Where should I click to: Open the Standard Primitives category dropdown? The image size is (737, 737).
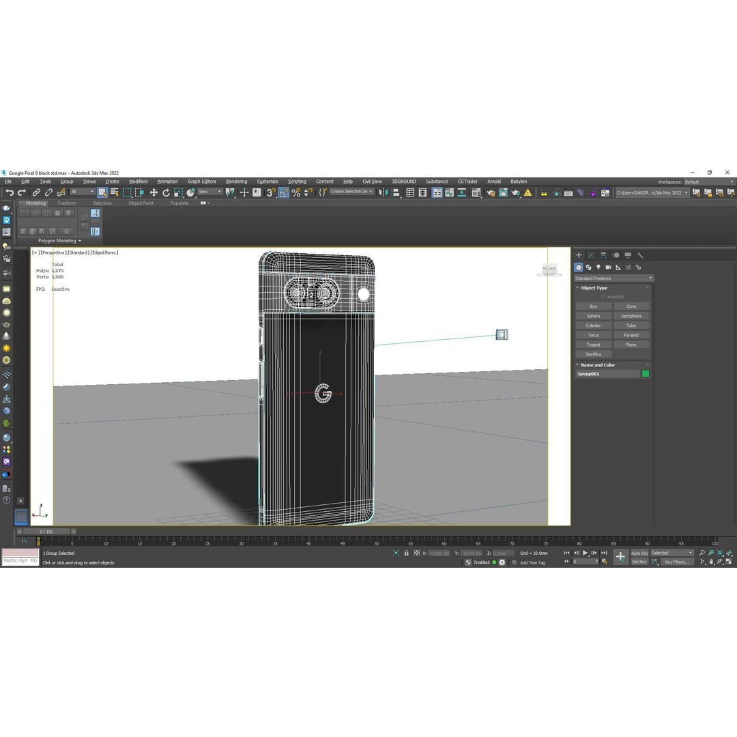(x=613, y=278)
